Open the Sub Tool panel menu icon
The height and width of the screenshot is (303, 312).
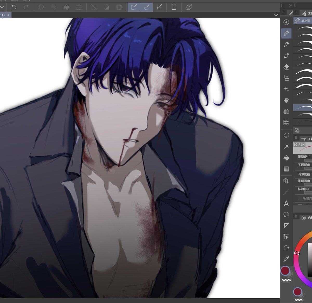pos(296,12)
